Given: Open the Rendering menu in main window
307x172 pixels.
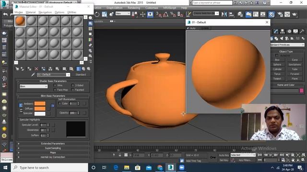Looking at the screenshot, I should point(134,8).
